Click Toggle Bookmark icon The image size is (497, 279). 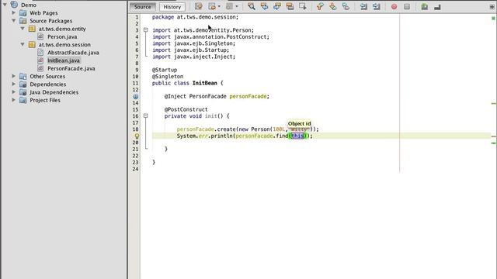346,6
